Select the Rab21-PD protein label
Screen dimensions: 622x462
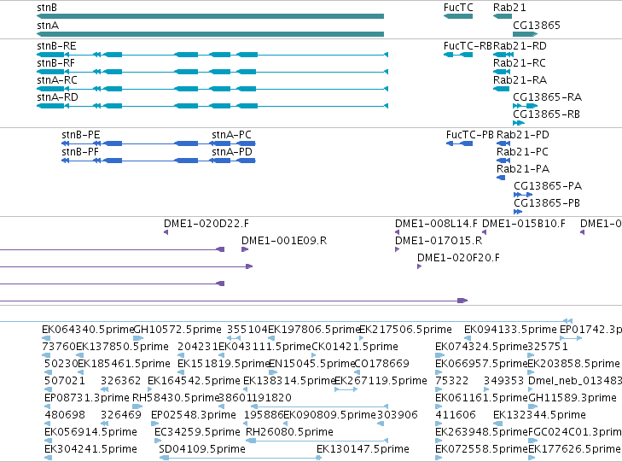523,135
